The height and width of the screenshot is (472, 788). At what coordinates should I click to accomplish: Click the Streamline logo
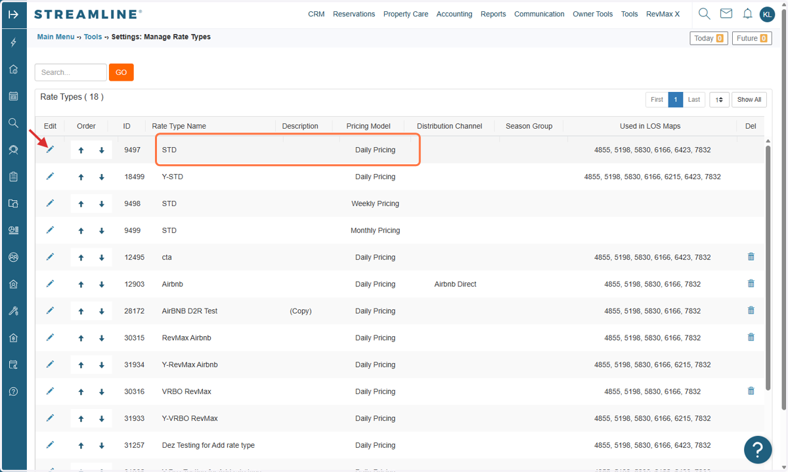[87, 14]
